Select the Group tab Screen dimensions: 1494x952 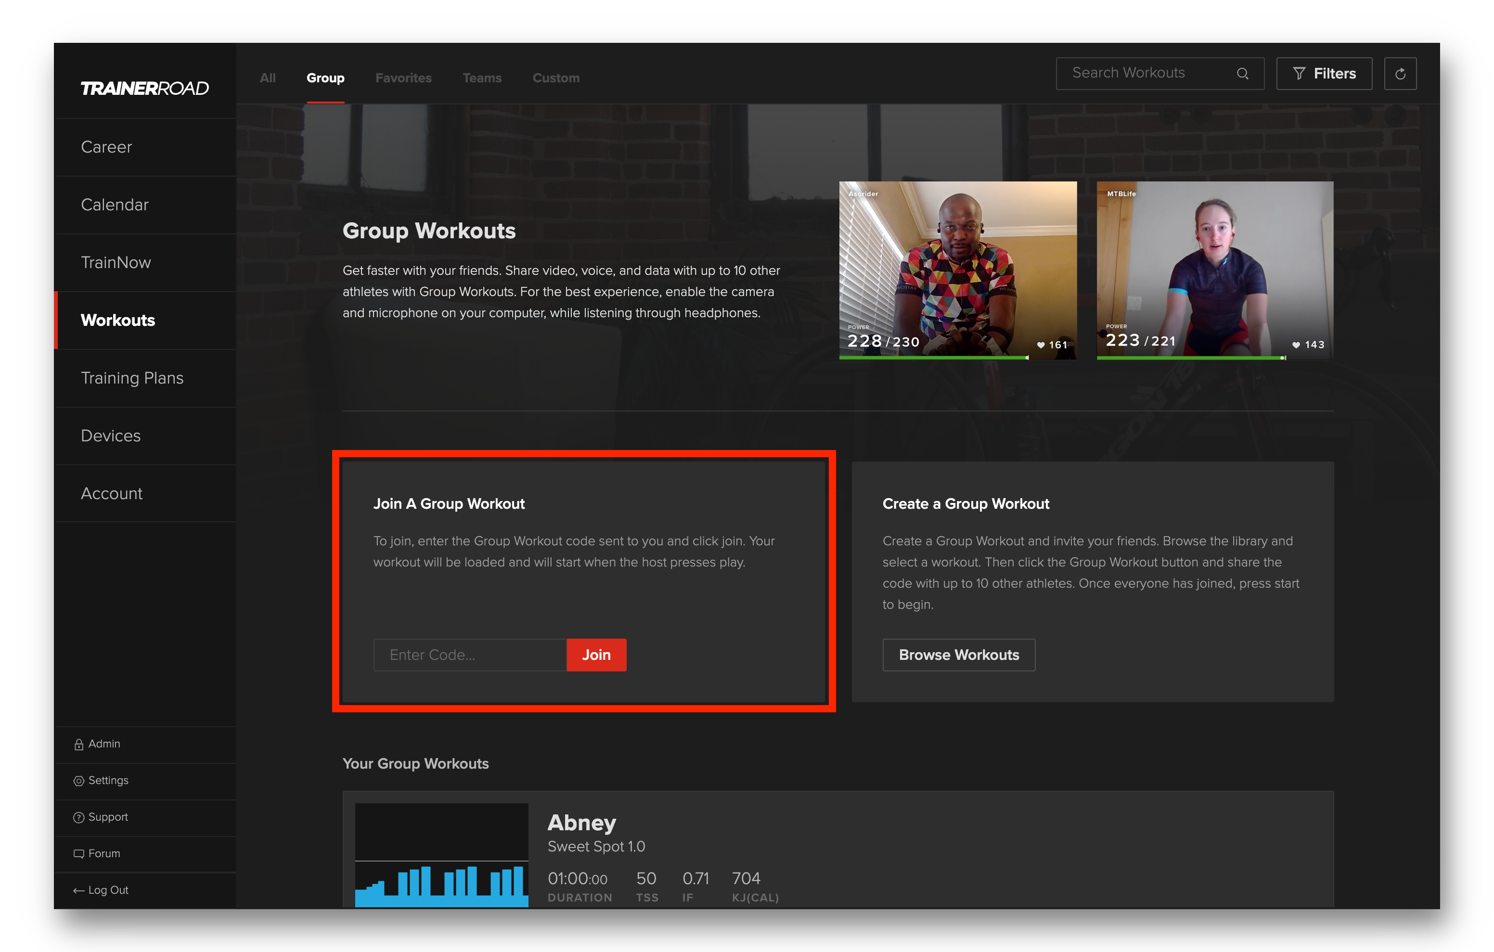[325, 78]
